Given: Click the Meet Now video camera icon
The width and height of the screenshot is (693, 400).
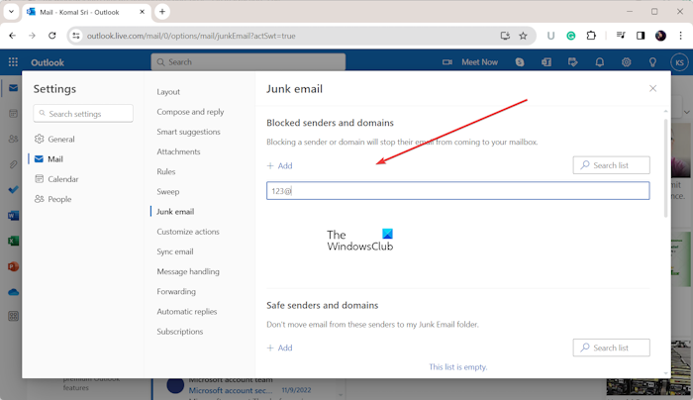Looking at the screenshot, I should (447, 62).
